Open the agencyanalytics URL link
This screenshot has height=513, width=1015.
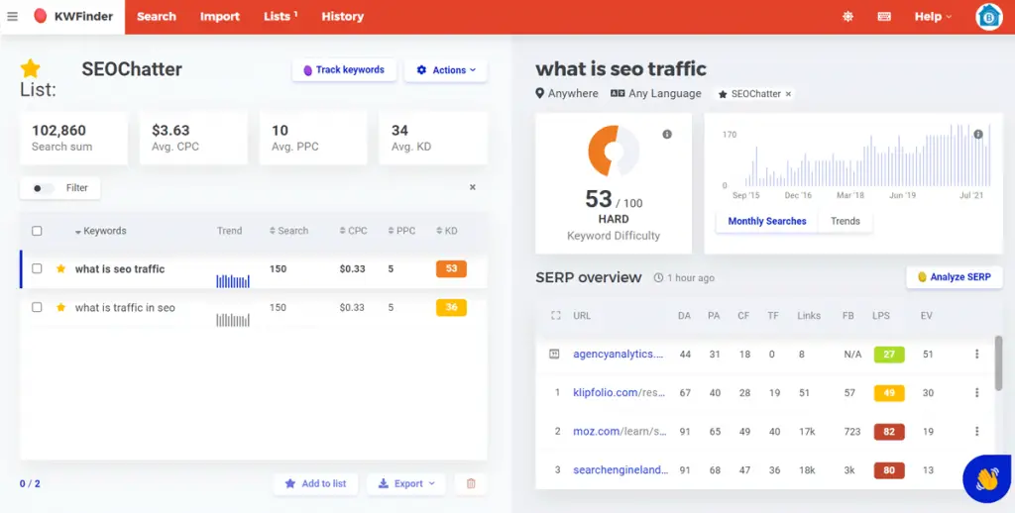click(x=619, y=354)
